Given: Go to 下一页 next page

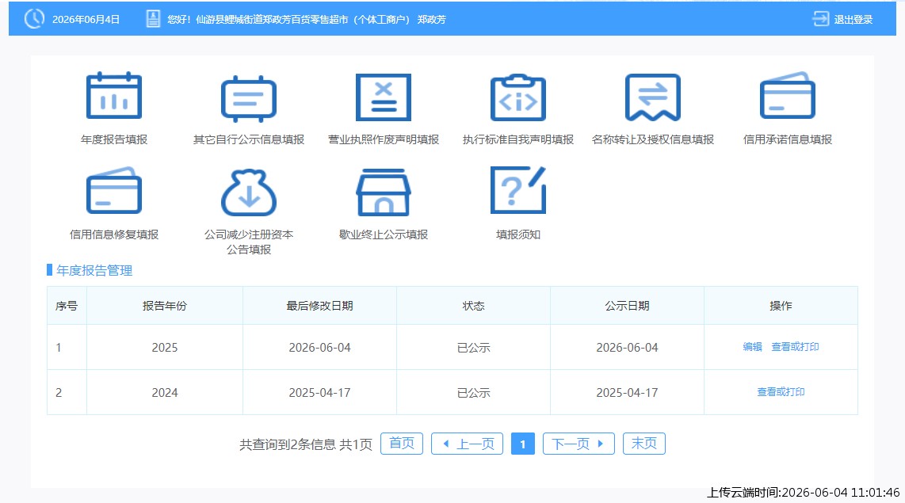Looking at the screenshot, I should coord(579,444).
